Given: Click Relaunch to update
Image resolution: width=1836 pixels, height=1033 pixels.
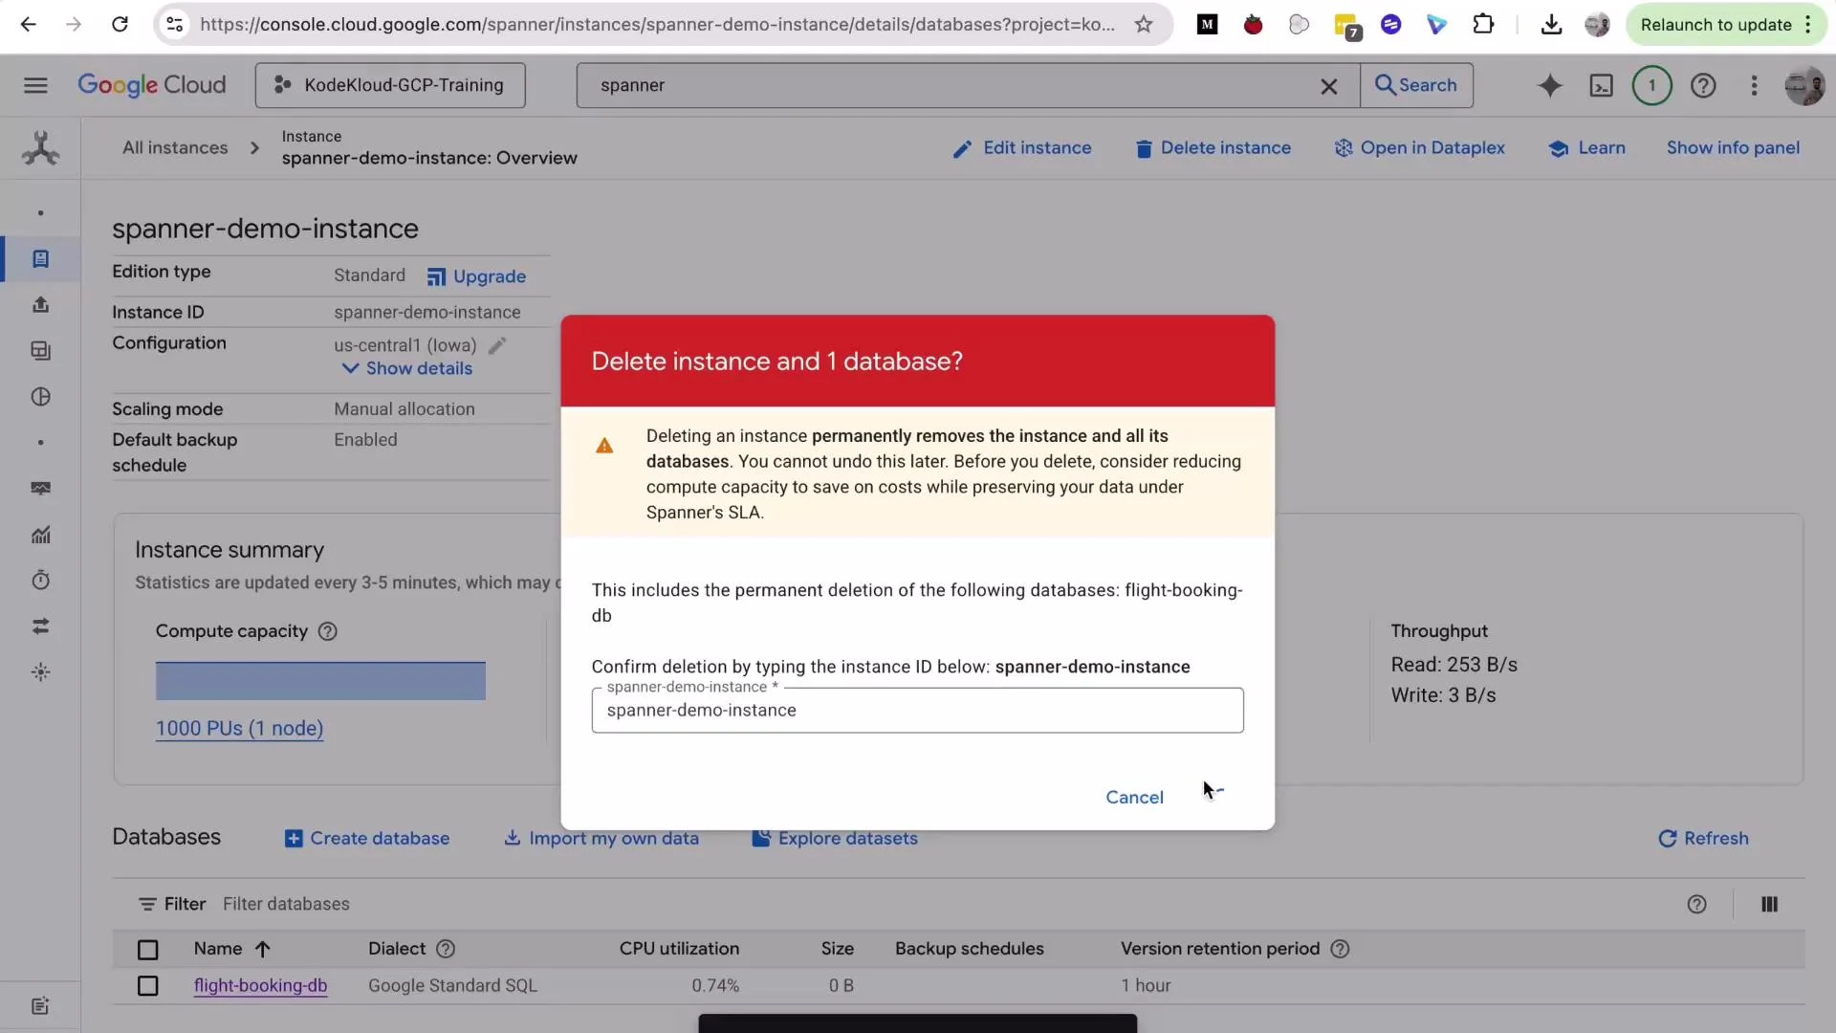Looking at the screenshot, I should point(1726,25).
